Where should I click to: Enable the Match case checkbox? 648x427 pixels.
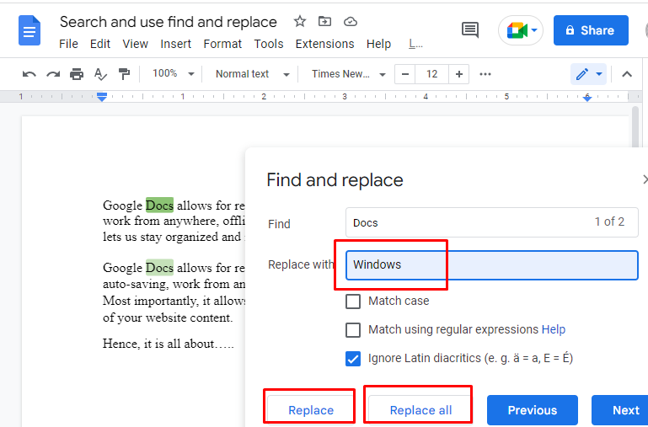pos(353,301)
